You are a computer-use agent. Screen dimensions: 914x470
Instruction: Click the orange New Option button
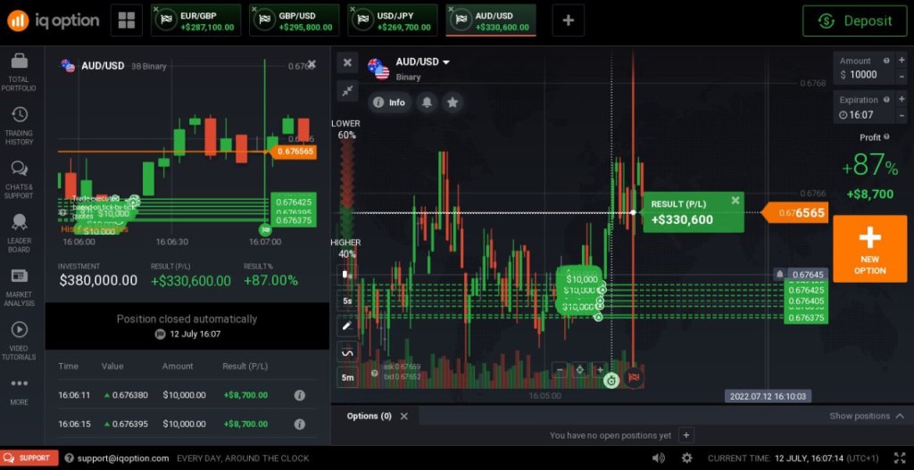869,249
